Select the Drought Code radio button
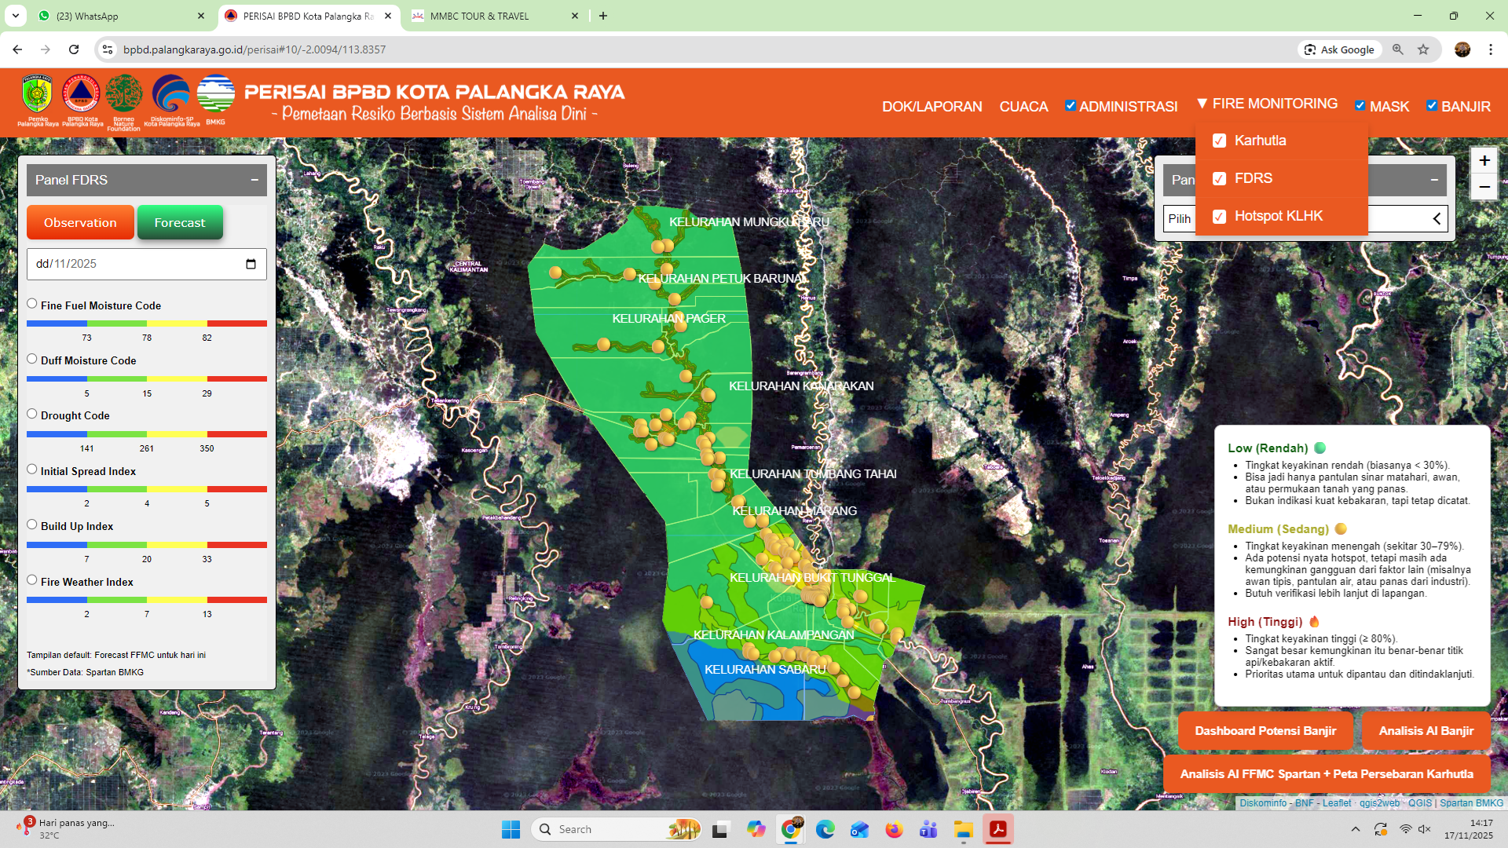This screenshot has width=1508, height=848. click(x=32, y=414)
